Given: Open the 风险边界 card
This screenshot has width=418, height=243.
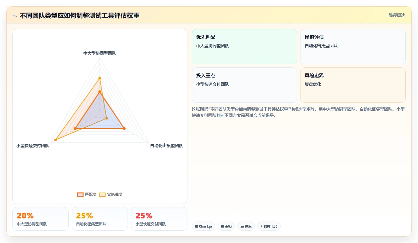Looking at the screenshot, I should [353, 85].
